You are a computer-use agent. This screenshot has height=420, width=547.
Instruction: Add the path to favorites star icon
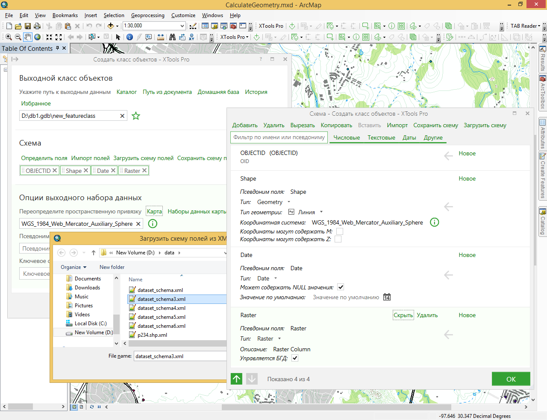pyautogui.click(x=136, y=116)
